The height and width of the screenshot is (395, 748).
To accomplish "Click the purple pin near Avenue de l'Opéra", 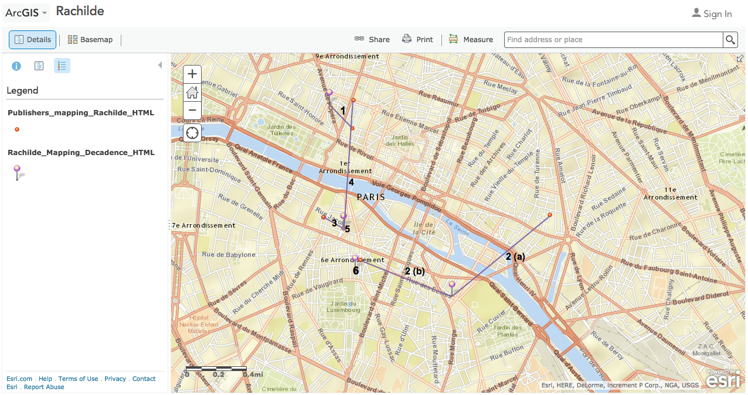I will tap(329, 93).
